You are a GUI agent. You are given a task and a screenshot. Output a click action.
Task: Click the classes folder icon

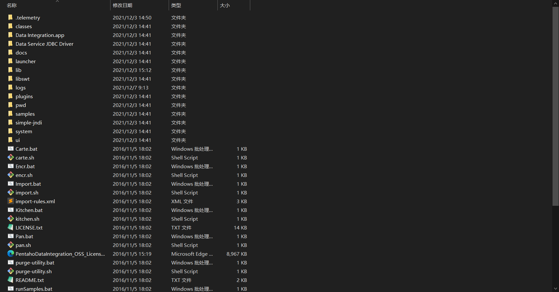coord(10,26)
